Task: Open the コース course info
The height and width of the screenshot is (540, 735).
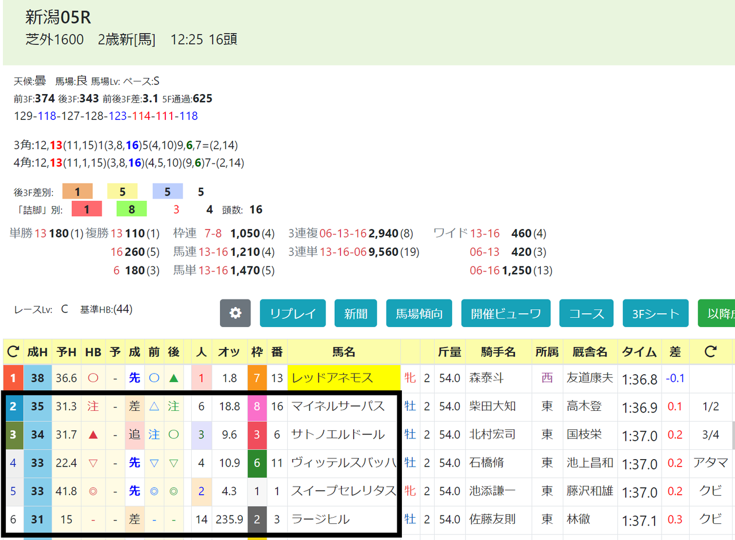Action: [586, 313]
